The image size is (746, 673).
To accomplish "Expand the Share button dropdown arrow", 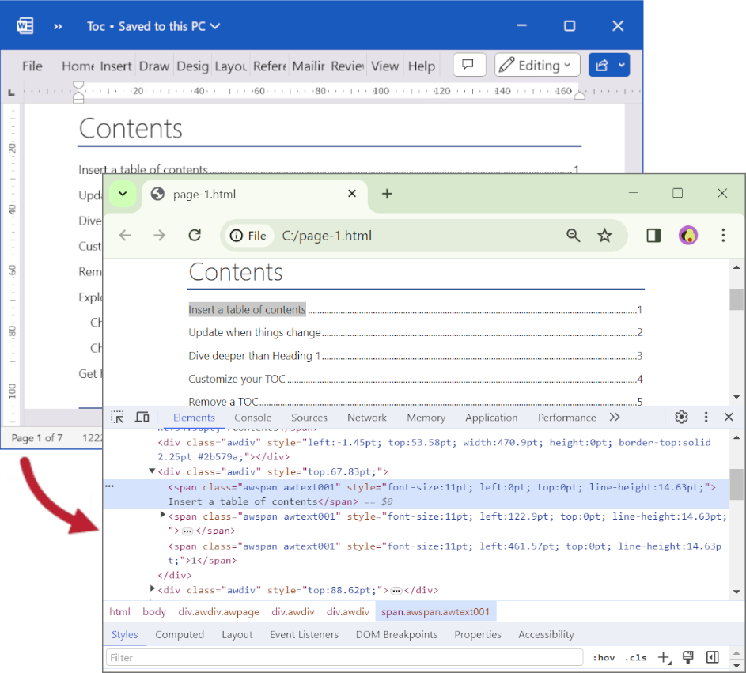I will [622, 65].
